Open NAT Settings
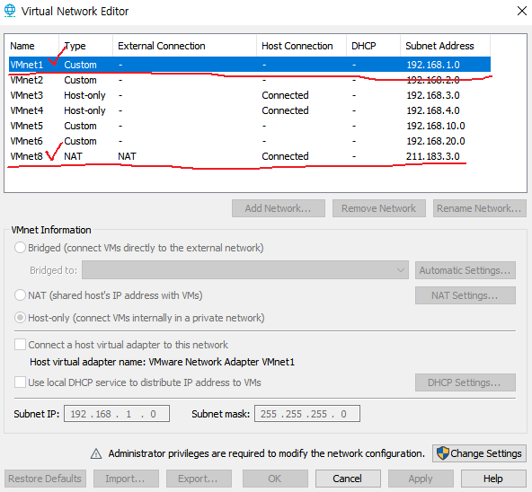This screenshot has height=492, width=532. pyautogui.click(x=465, y=295)
